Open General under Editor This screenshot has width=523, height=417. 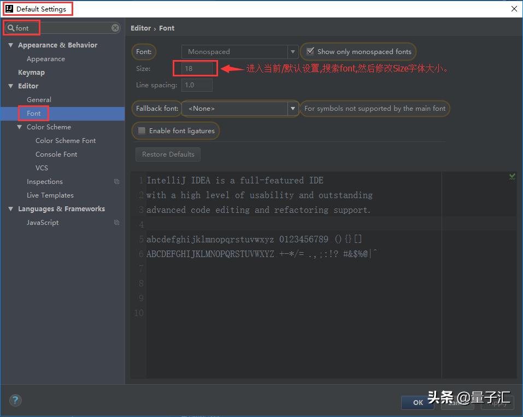click(39, 99)
